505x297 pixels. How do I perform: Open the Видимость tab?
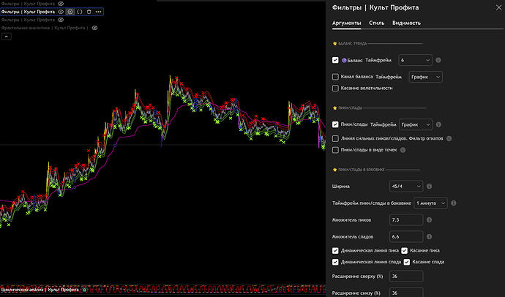point(406,23)
